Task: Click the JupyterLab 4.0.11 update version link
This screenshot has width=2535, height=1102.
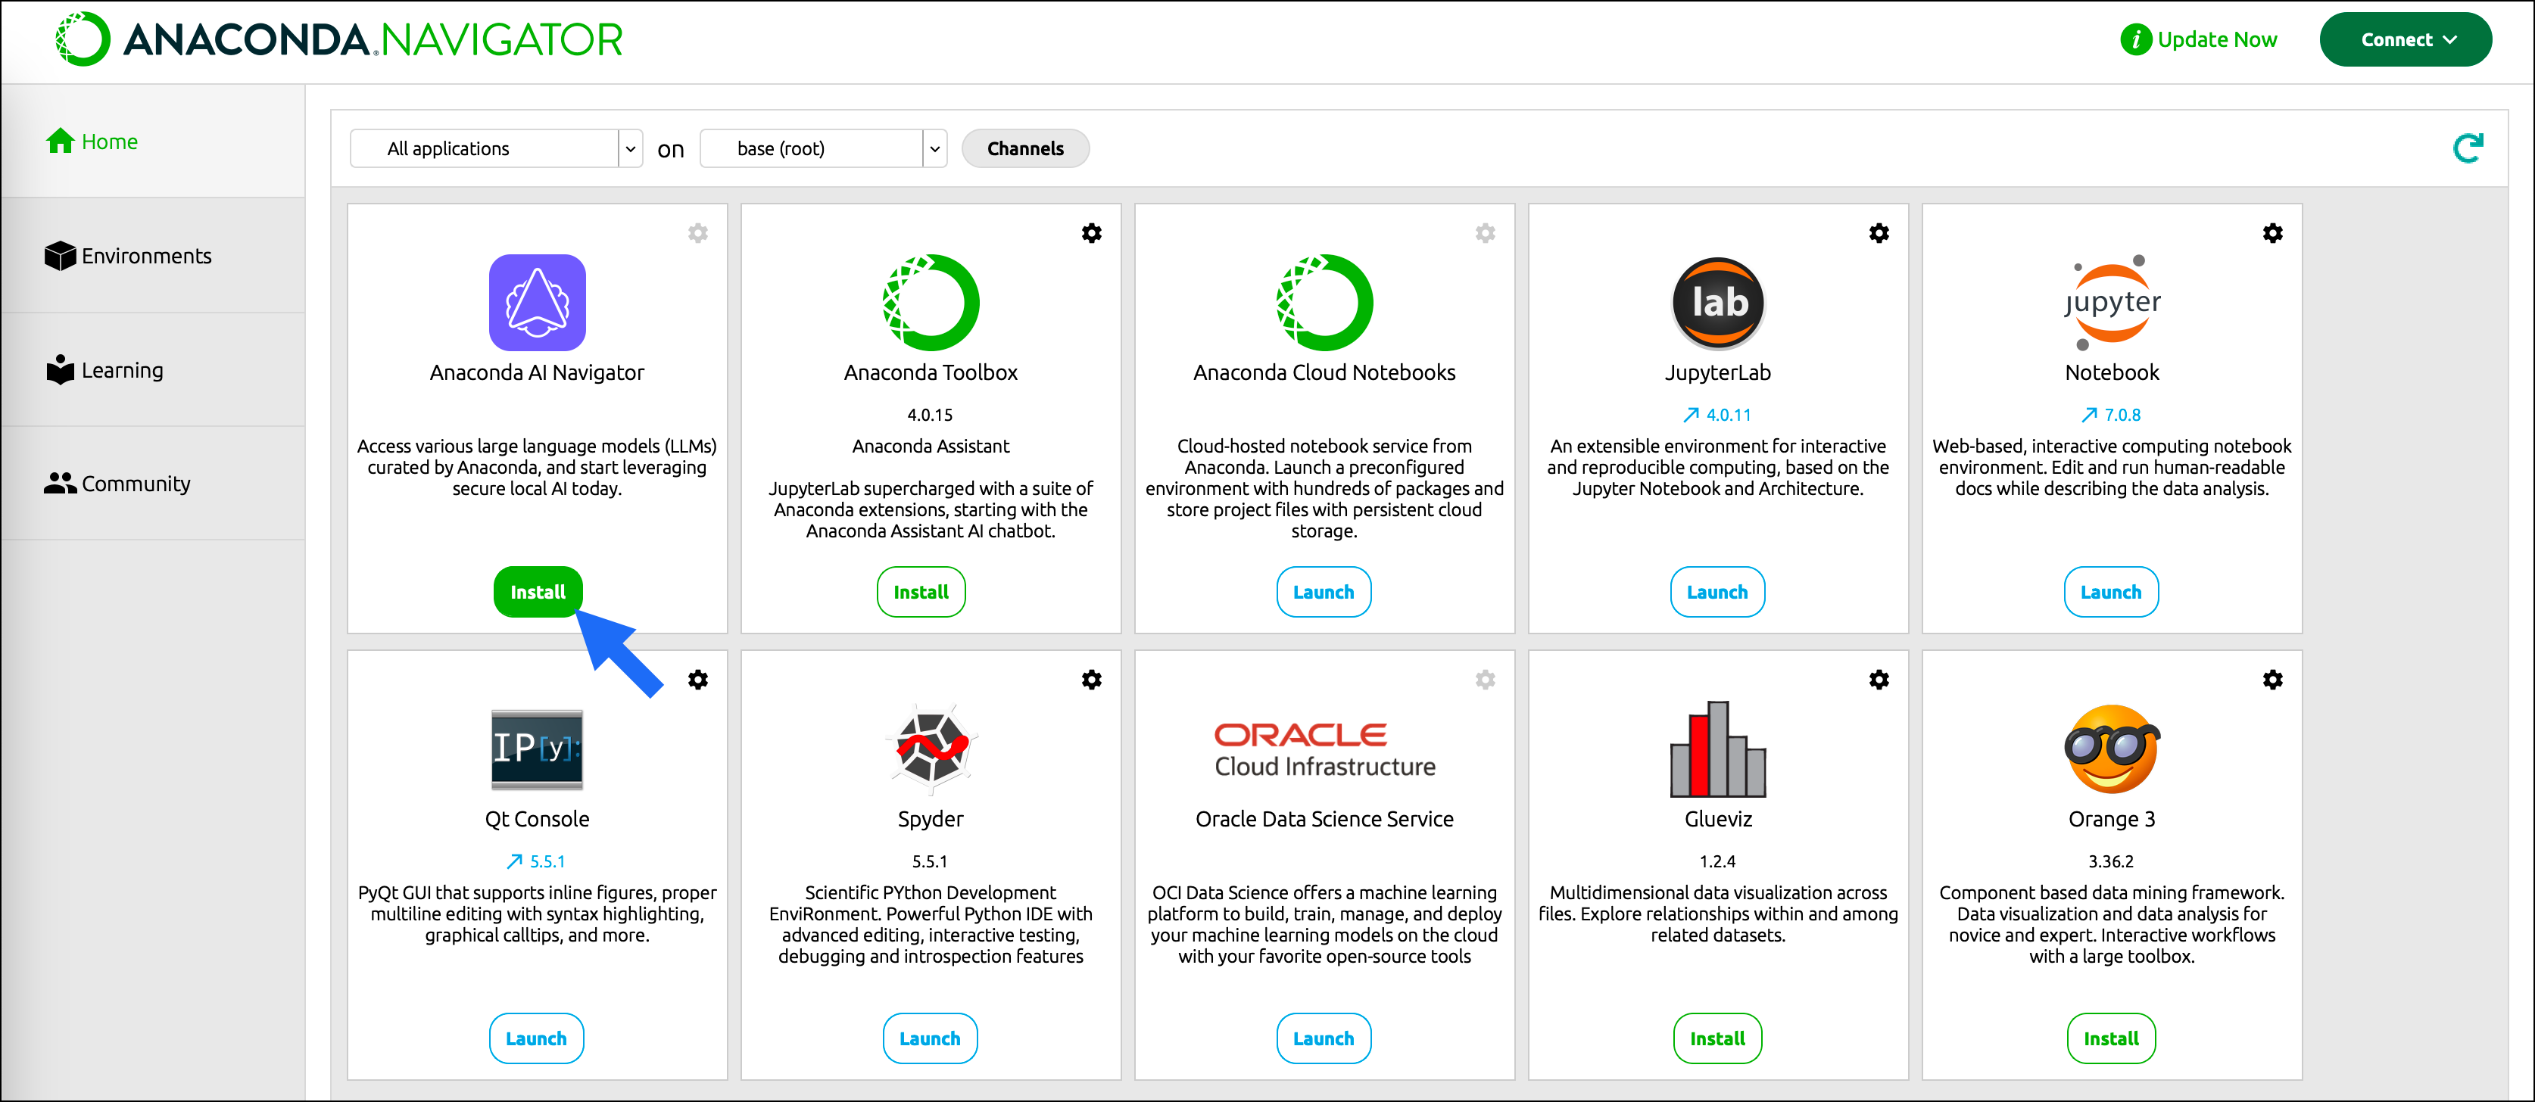Action: tap(1718, 416)
